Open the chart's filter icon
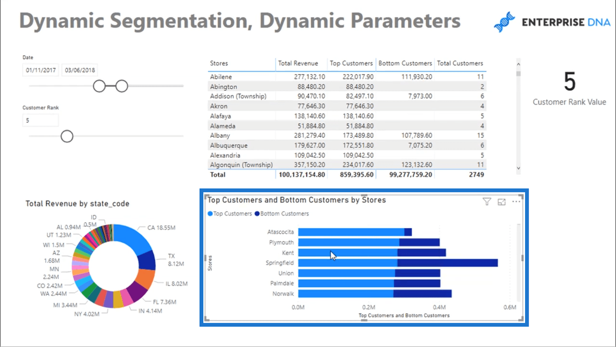 pyautogui.click(x=487, y=202)
